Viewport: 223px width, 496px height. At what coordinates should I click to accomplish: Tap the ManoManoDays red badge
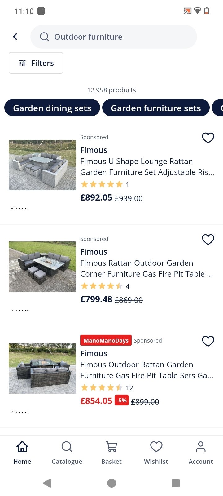click(106, 340)
